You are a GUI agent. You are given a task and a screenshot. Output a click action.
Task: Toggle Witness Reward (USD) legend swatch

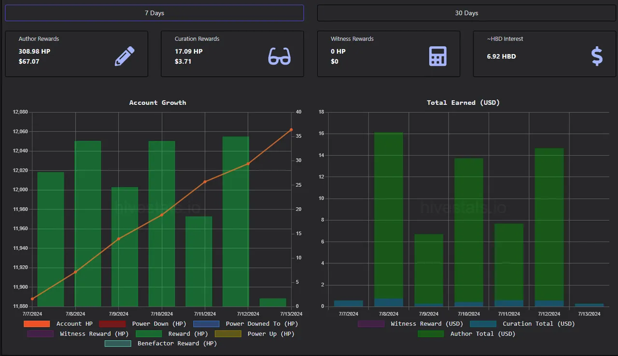(371, 324)
